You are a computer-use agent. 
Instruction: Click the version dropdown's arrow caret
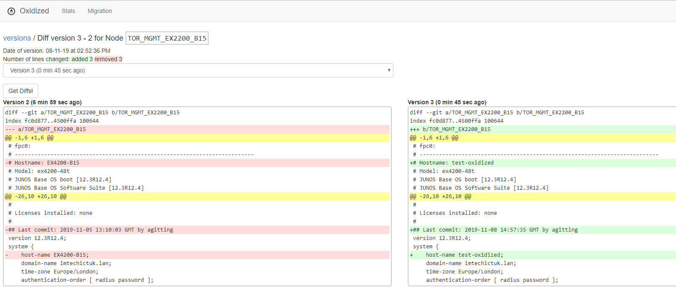point(389,70)
